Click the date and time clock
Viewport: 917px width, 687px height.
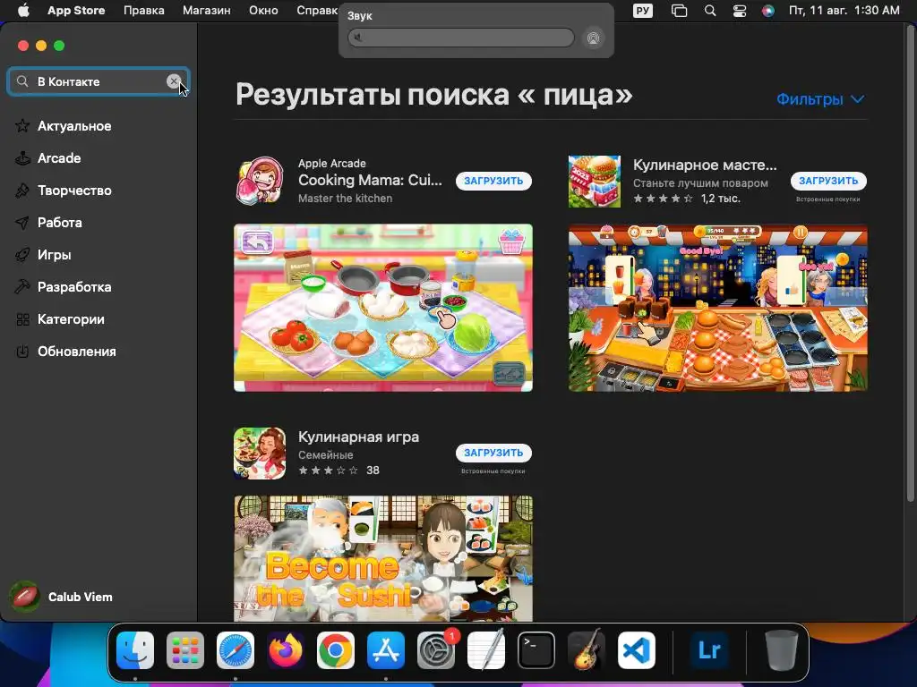[x=844, y=11]
